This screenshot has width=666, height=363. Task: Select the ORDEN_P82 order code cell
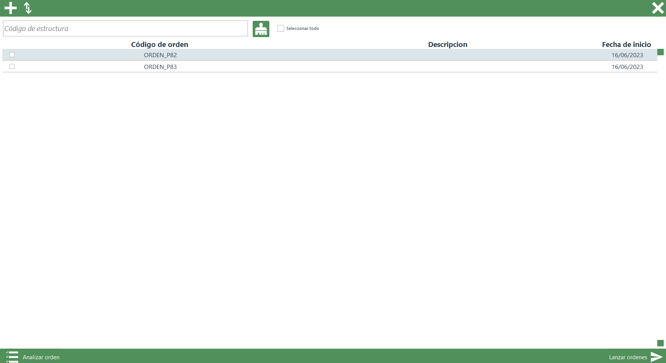(160, 55)
